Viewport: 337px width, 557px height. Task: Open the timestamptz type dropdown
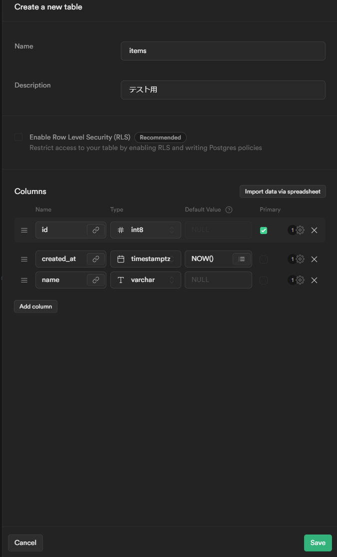click(x=145, y=259)
